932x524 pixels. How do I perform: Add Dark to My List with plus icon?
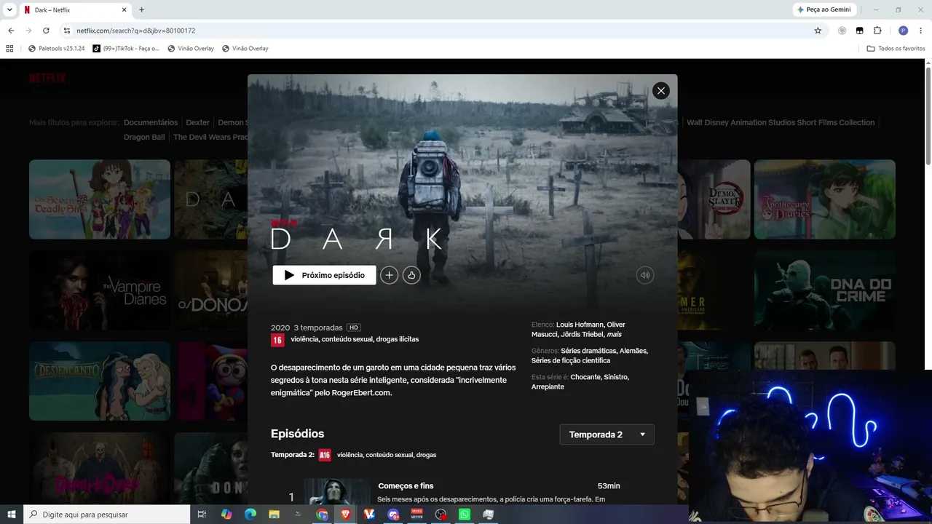pyautogui.click(x=390, y=275)
